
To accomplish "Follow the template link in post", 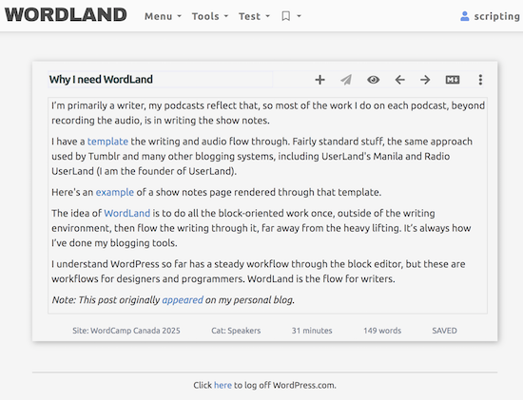I will tap(107, 142).
